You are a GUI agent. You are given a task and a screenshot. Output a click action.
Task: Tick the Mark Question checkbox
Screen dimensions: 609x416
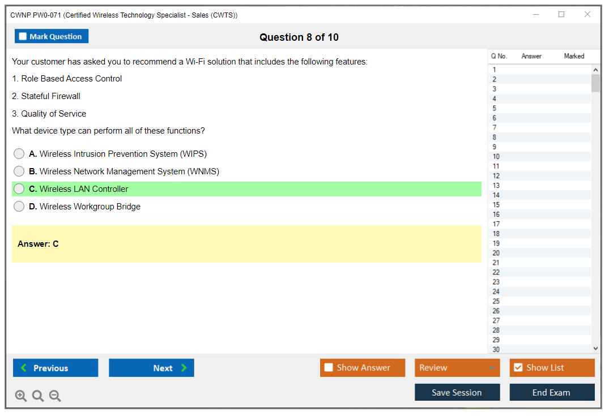23,37
